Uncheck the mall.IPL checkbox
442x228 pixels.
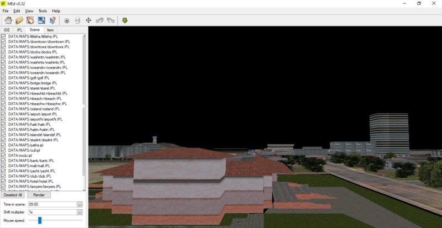[x=3, y=166]
